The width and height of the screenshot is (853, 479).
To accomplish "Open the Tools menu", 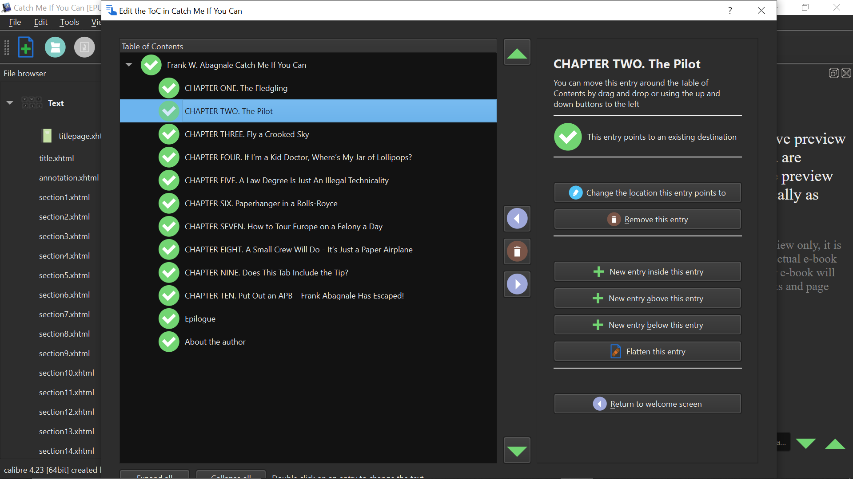I will point(69,22).
